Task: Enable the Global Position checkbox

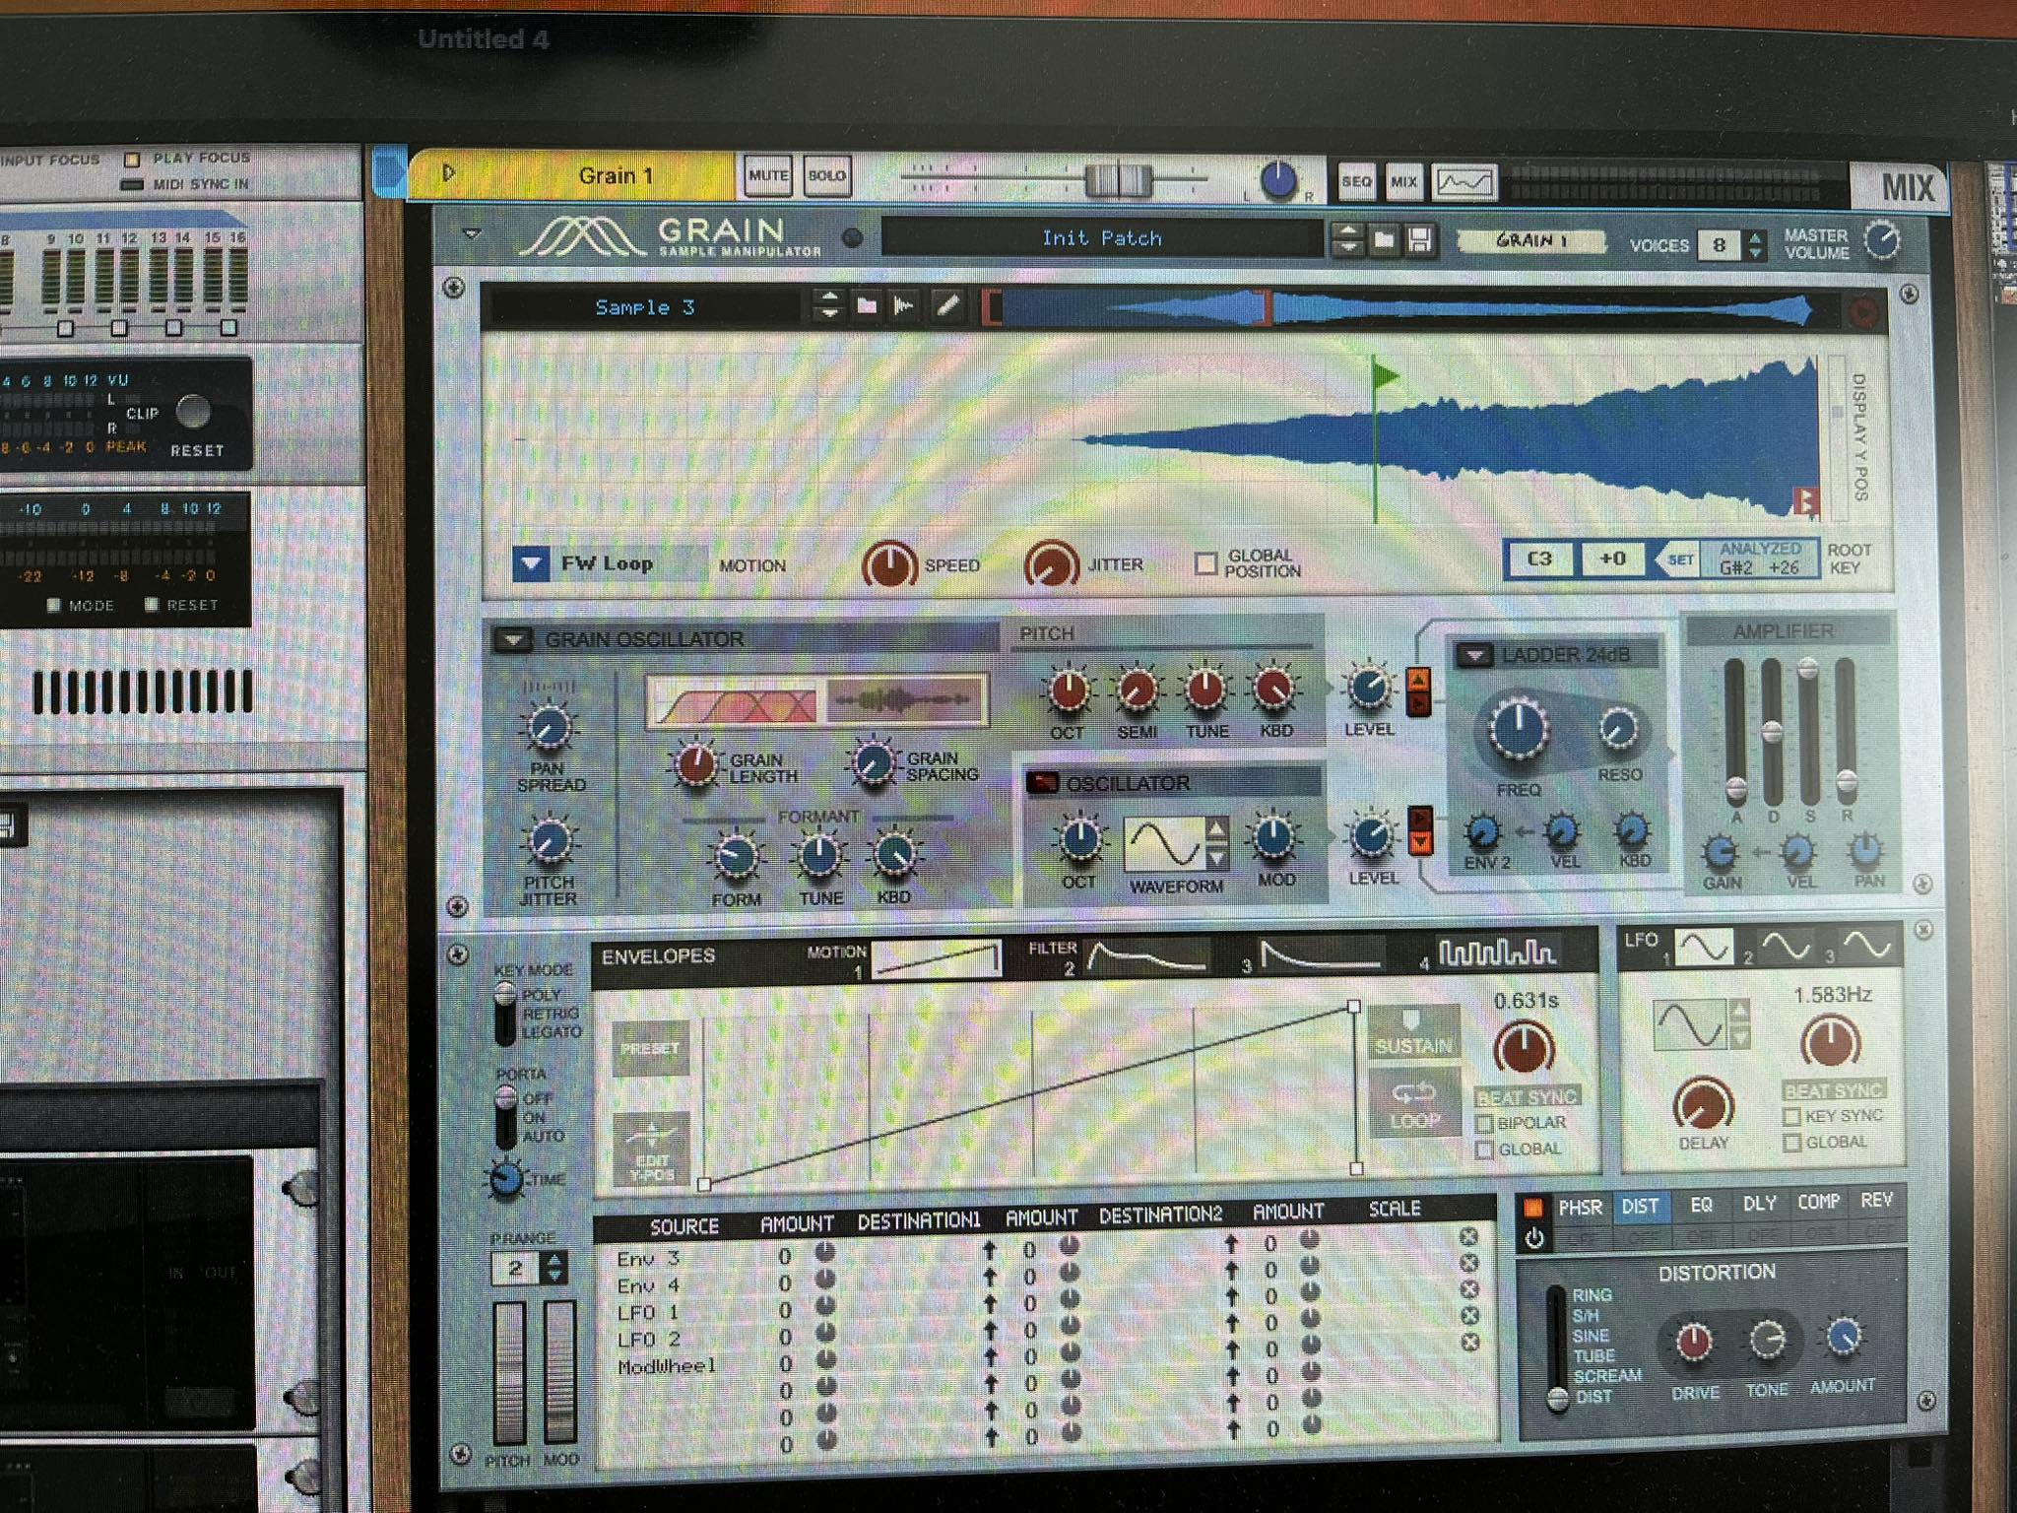Action: point(1205,563)
